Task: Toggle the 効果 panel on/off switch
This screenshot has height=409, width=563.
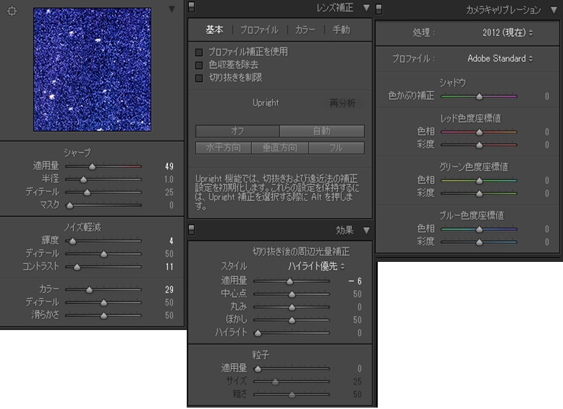Action: point(191,230)
